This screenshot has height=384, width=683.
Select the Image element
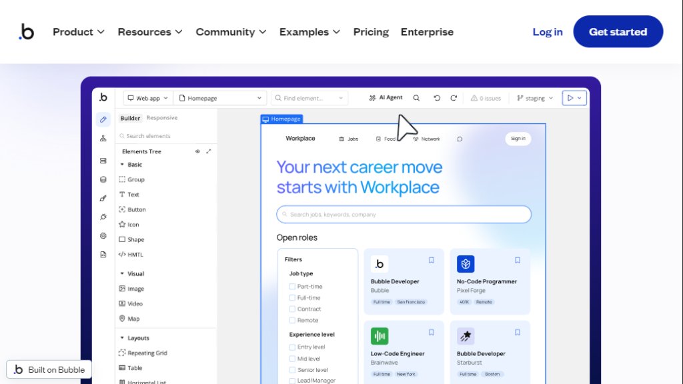pyautogui.click(x=131, y=289)
